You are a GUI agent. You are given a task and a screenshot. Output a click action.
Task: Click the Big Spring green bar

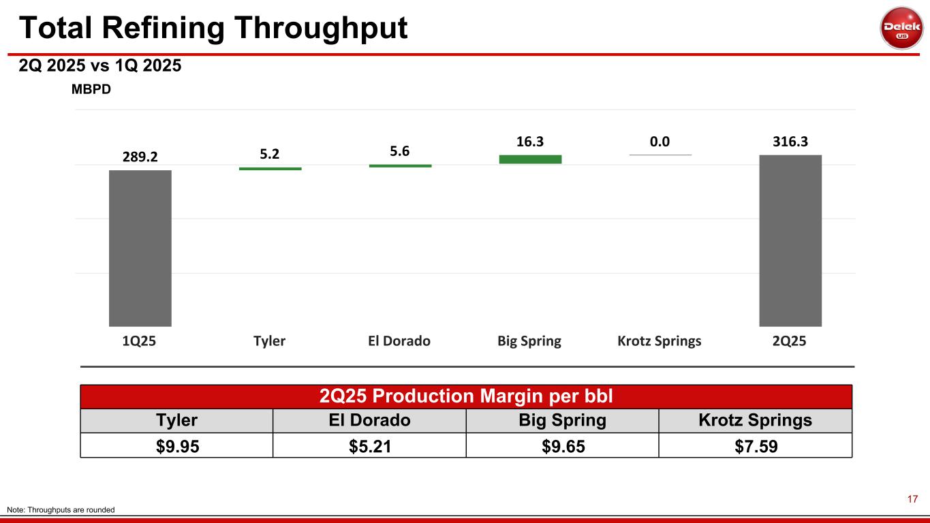[x=530, y=159]
